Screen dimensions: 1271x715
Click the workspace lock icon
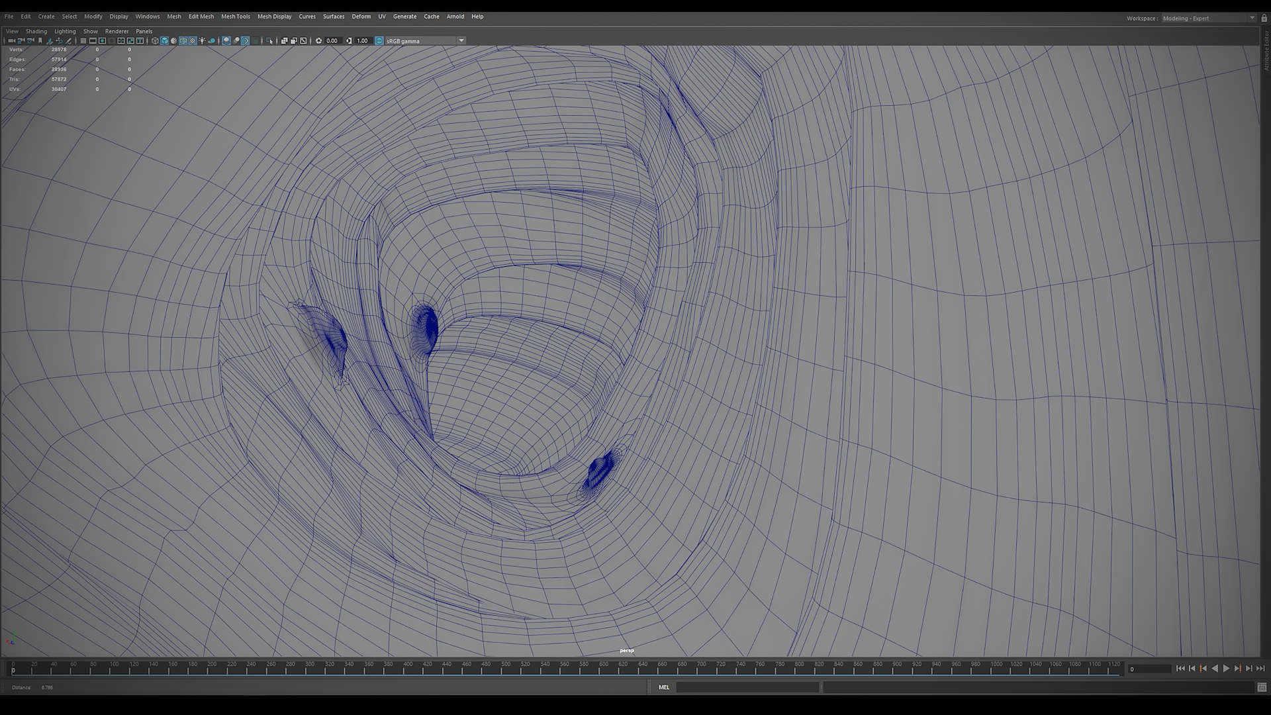point(1264,18)
